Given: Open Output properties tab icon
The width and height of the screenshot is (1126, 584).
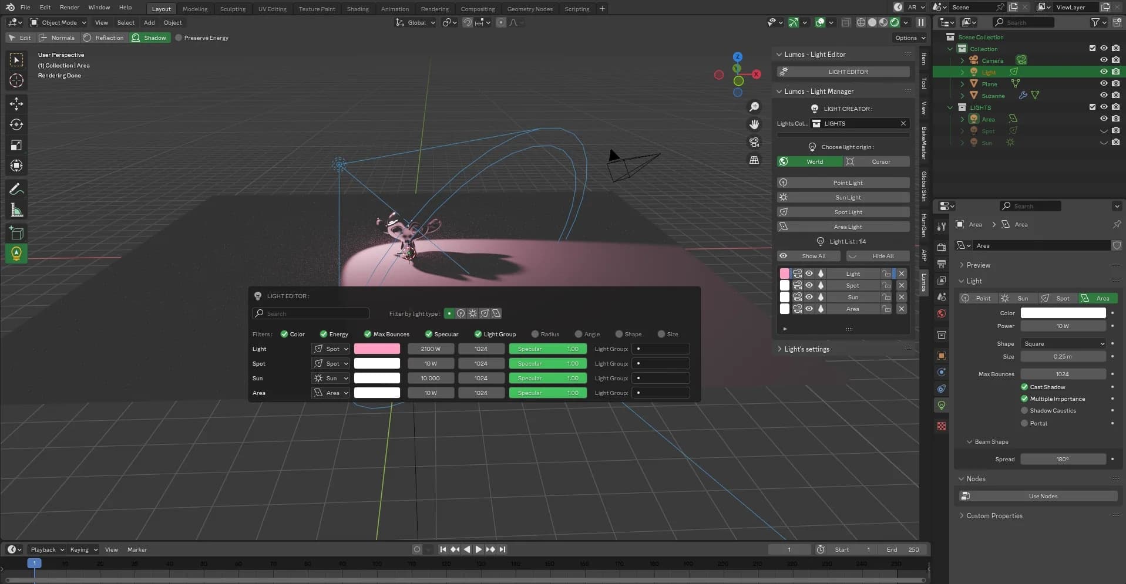Looking at the screenshot, I should click(942, 264).
